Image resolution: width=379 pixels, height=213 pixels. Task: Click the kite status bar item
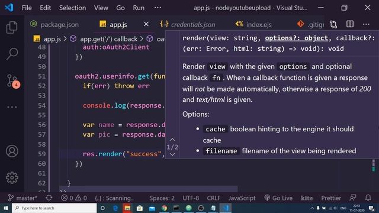[x=307, y=198]
